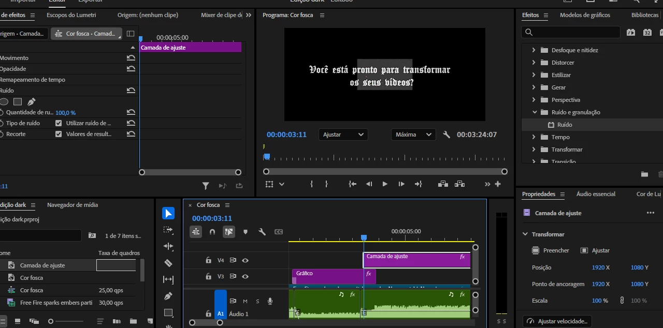Open the Program monitor button editor plus
The image size is (663, 328).
tap(498, 184)
